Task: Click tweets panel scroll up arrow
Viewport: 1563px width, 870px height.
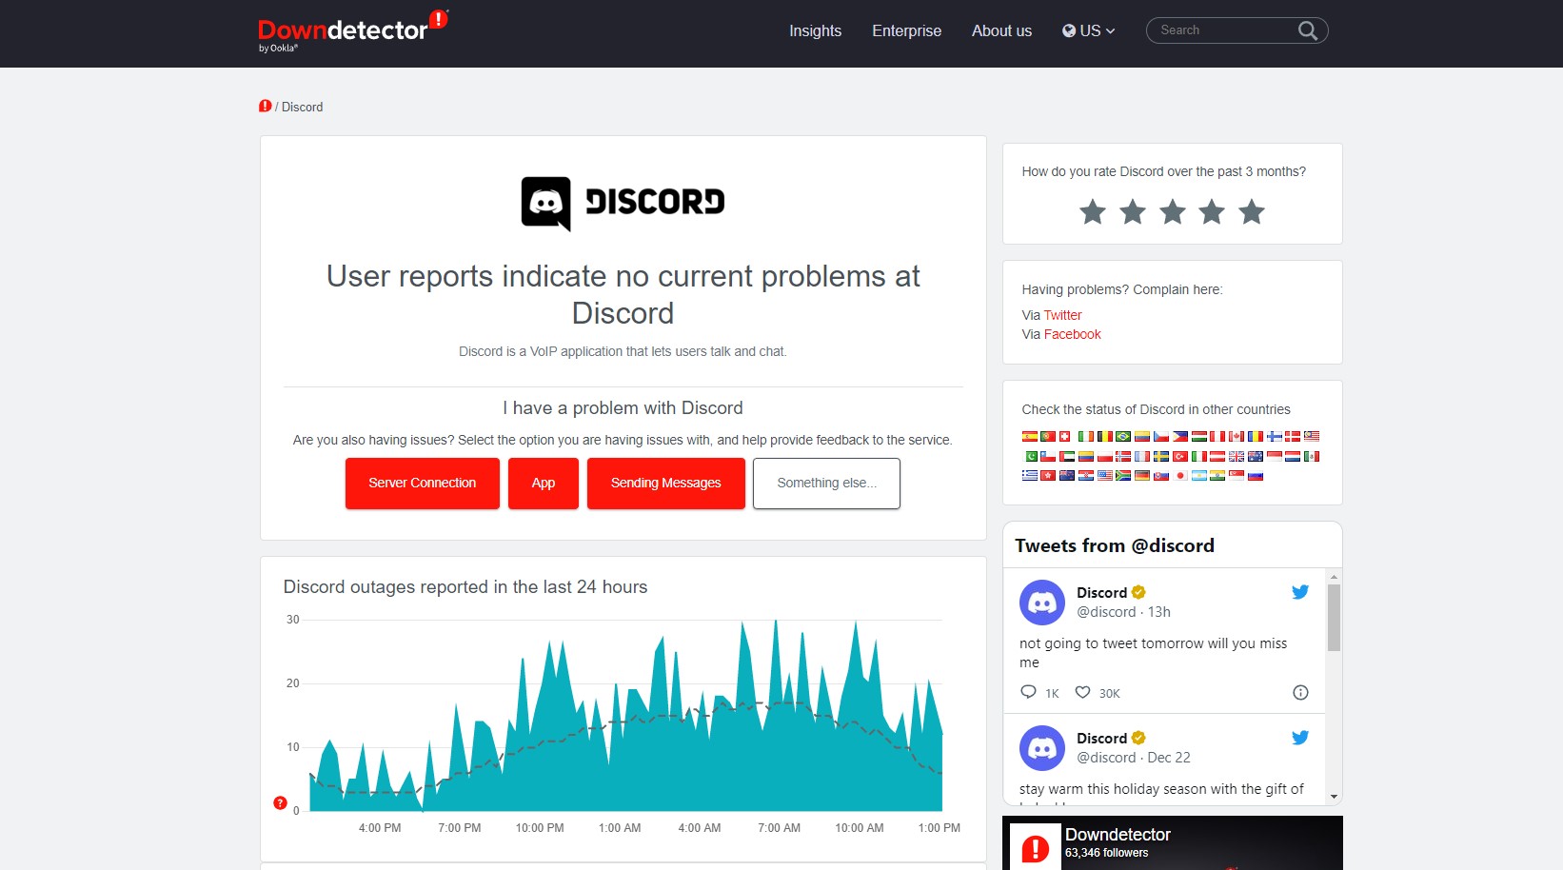Action: coord(1335,577)
